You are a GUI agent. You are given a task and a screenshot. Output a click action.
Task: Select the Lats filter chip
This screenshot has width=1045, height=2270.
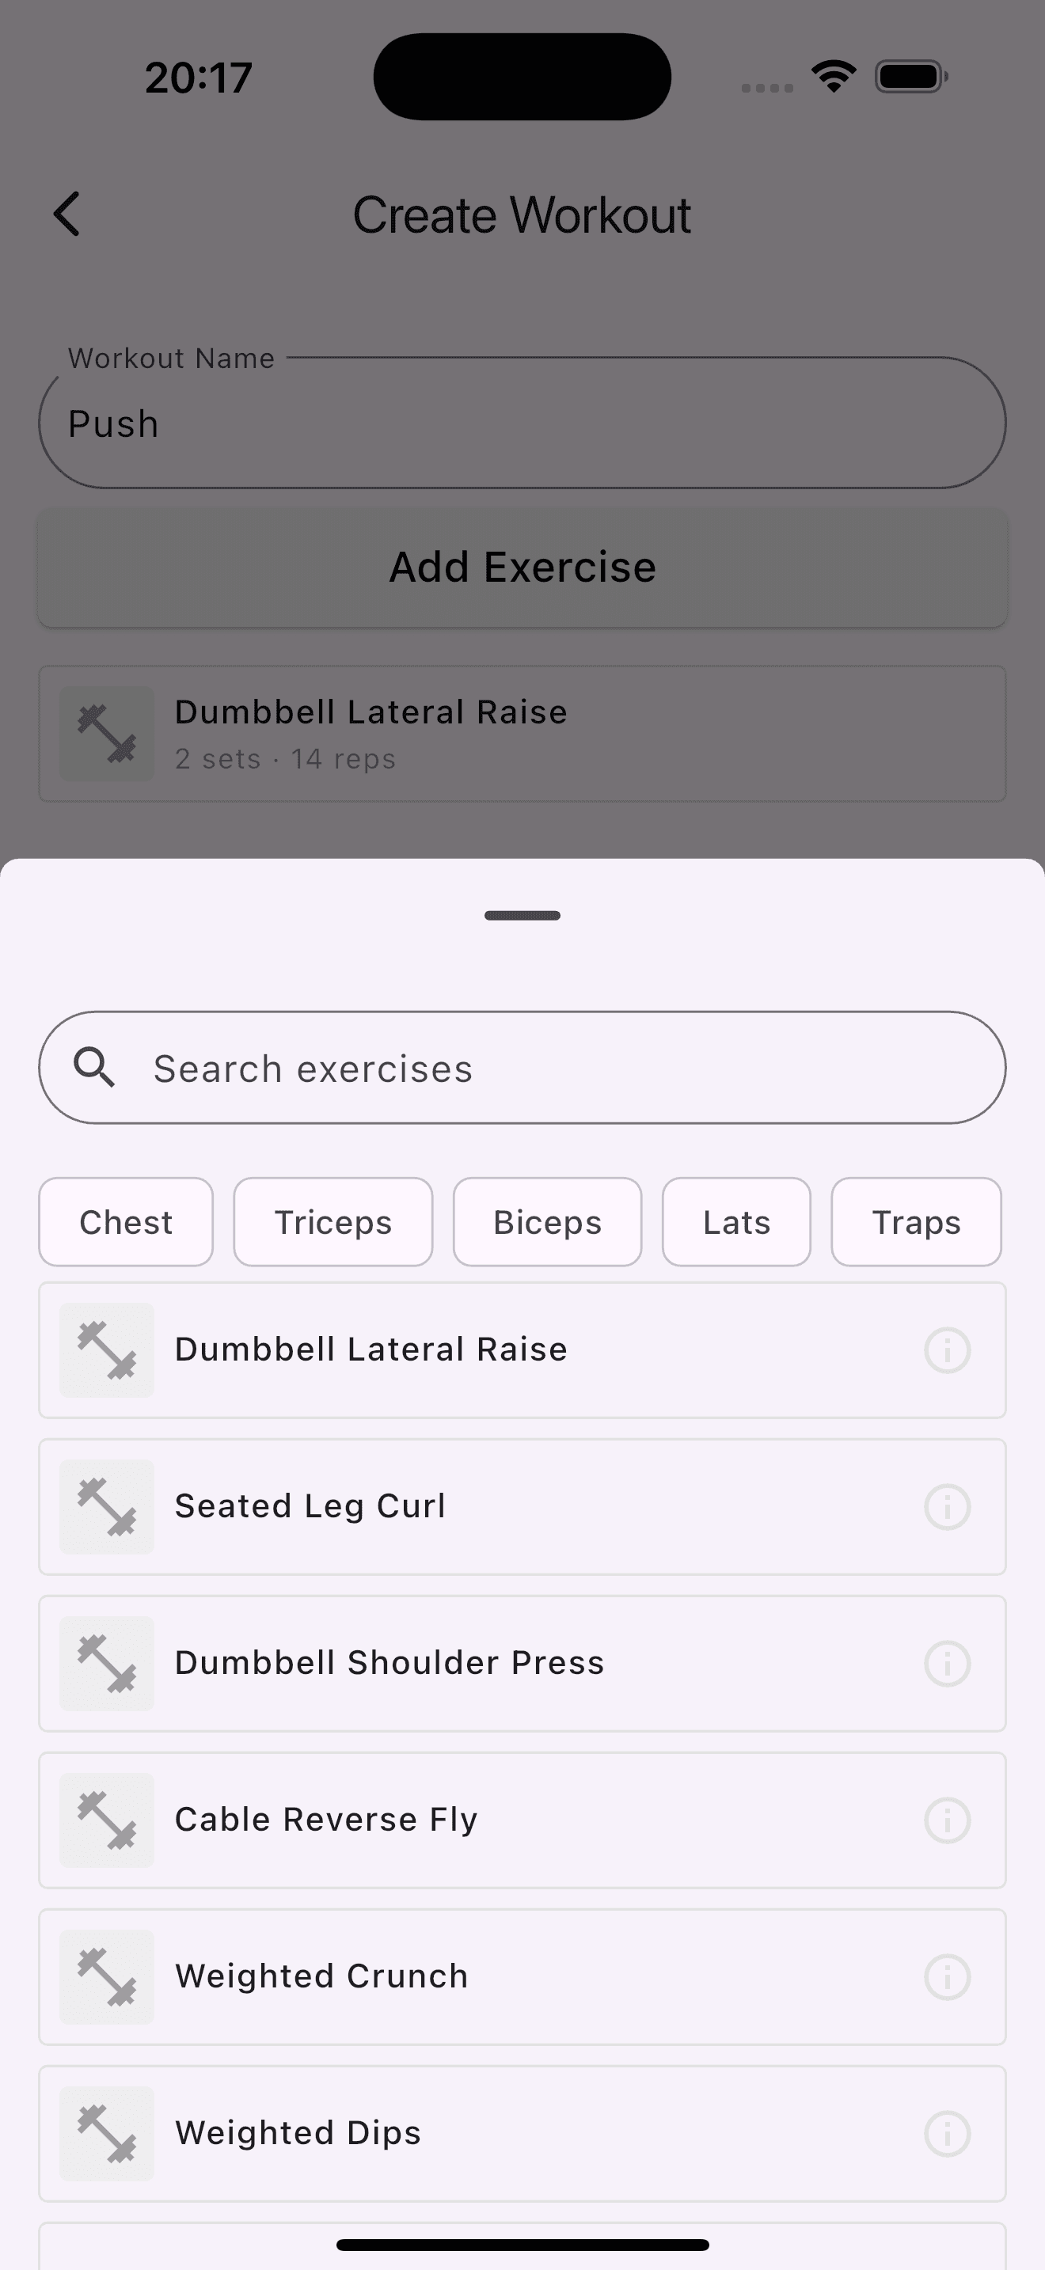(x=736, y=1222)
